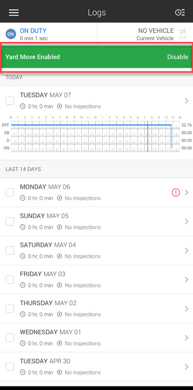The image size is (193, 390).
Task: Select the Monday May 06 checkbox
Action: 10,192
